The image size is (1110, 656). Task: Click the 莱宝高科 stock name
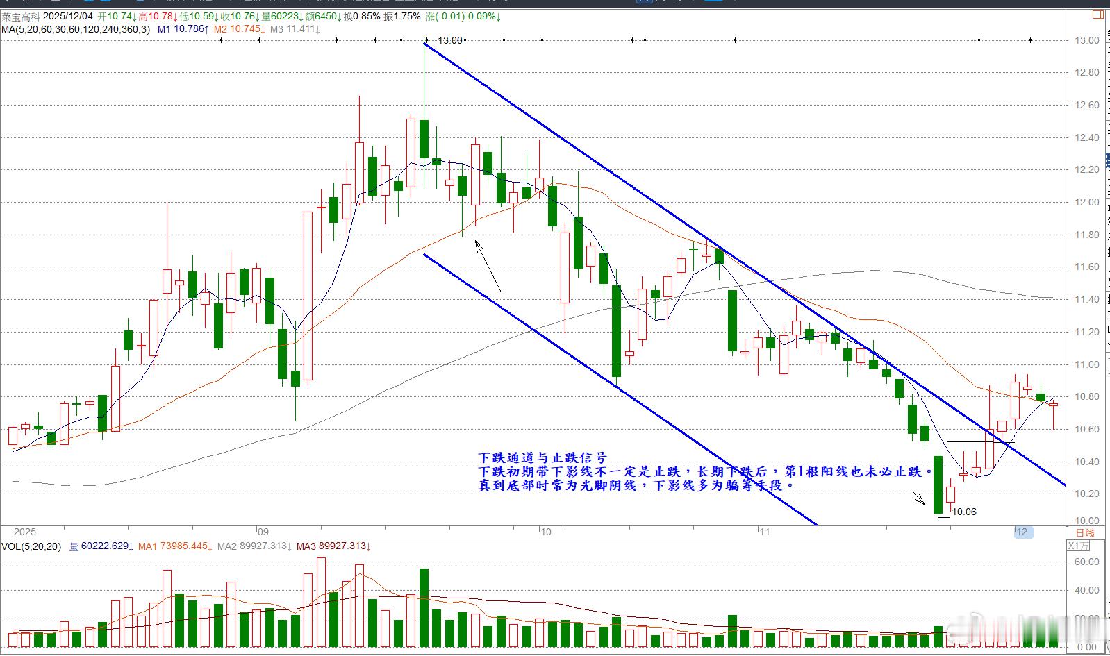(21, 17)
